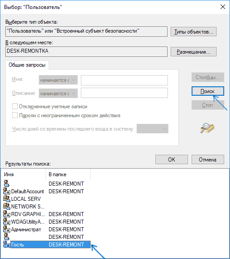Viewport: 230px width, 259px height.
Task: Open the Имя condition dropdown
Action: (58, 80)
